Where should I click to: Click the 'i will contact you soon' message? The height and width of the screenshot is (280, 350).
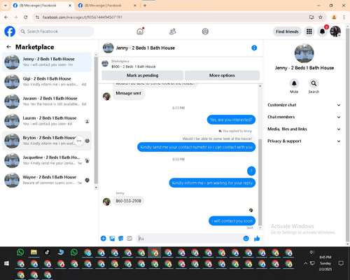pos(232,220)
